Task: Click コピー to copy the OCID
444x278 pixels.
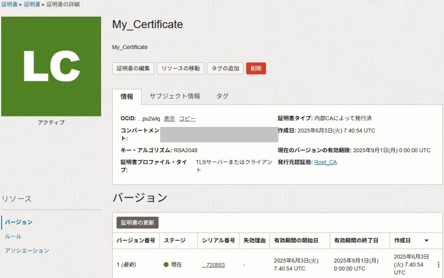Action: tap(187, 119)
